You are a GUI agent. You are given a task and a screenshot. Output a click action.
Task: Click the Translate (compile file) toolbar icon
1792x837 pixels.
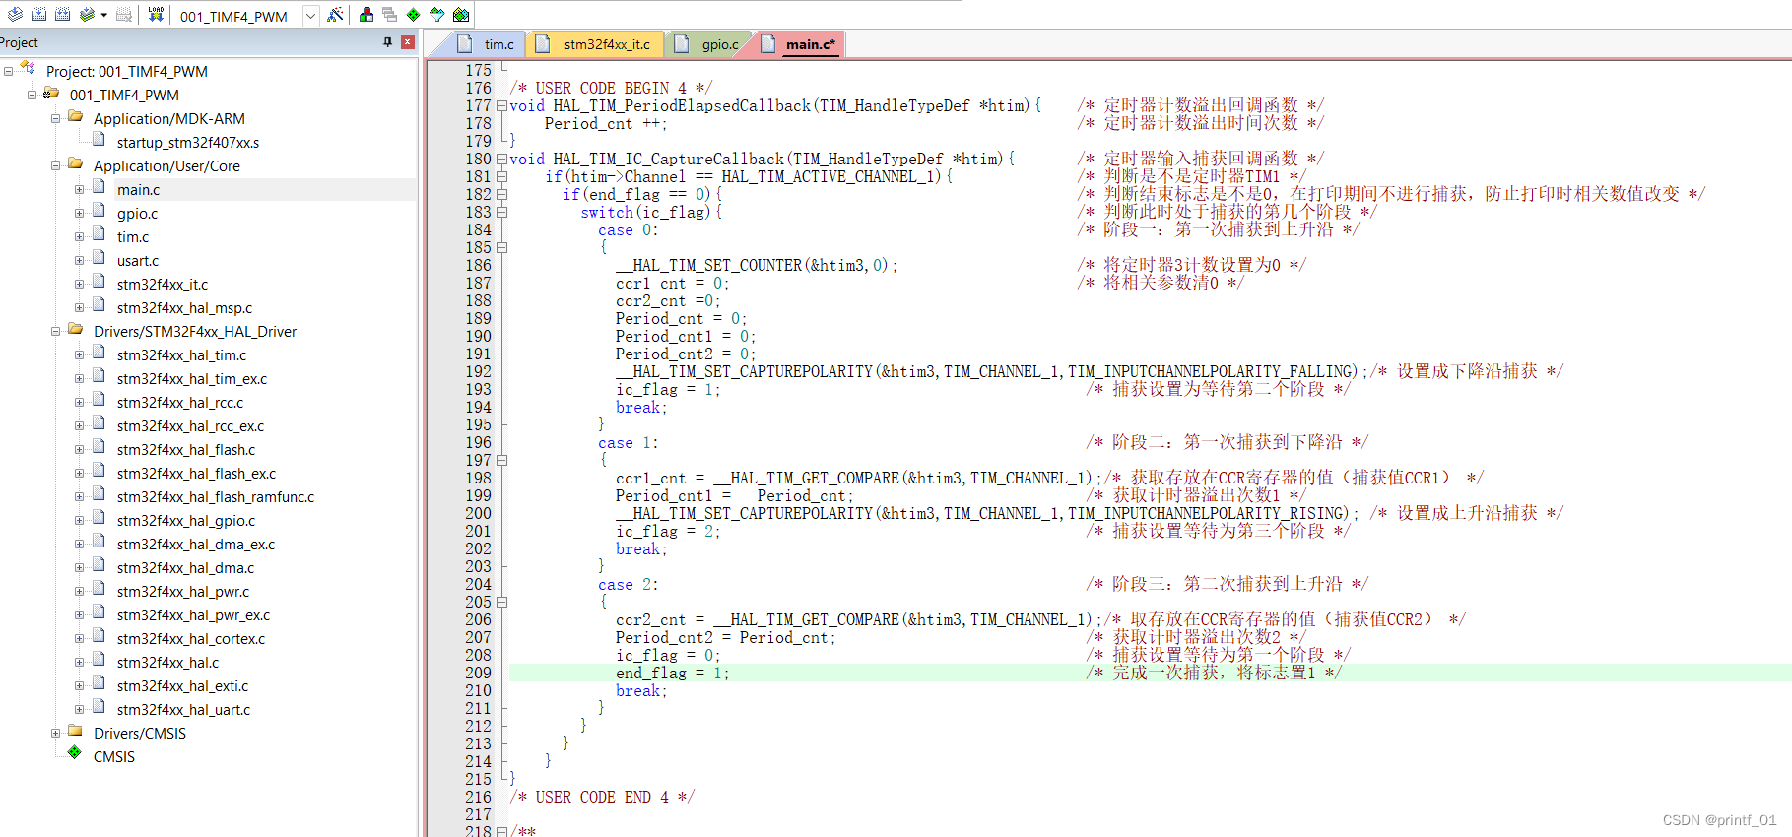[x=15, y=14]
